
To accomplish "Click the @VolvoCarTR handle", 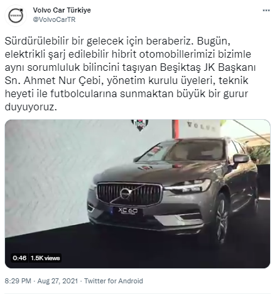I will [54, 19].
